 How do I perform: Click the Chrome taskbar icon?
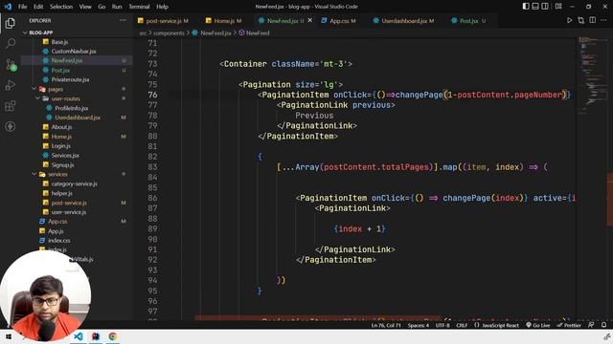(x=113, y=336)
